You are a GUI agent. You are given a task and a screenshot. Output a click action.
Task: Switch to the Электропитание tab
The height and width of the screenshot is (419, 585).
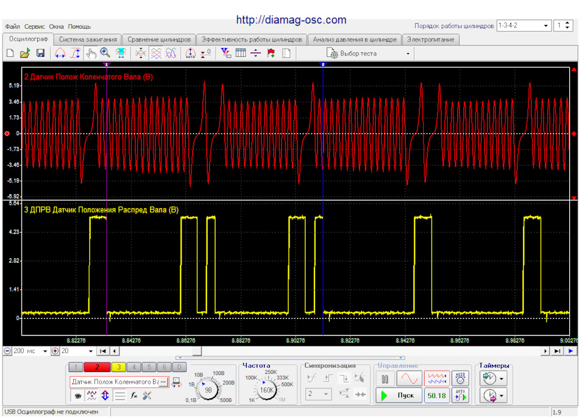pos(431,39)
